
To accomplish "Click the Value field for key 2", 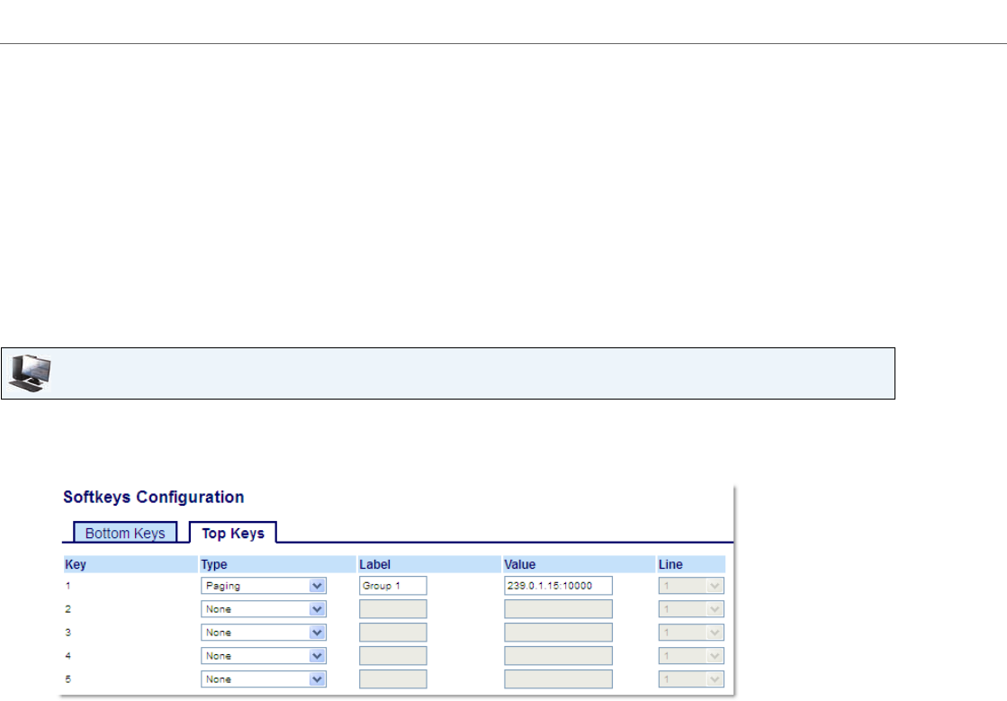I will pyautogui.click(x=558, y=609).
